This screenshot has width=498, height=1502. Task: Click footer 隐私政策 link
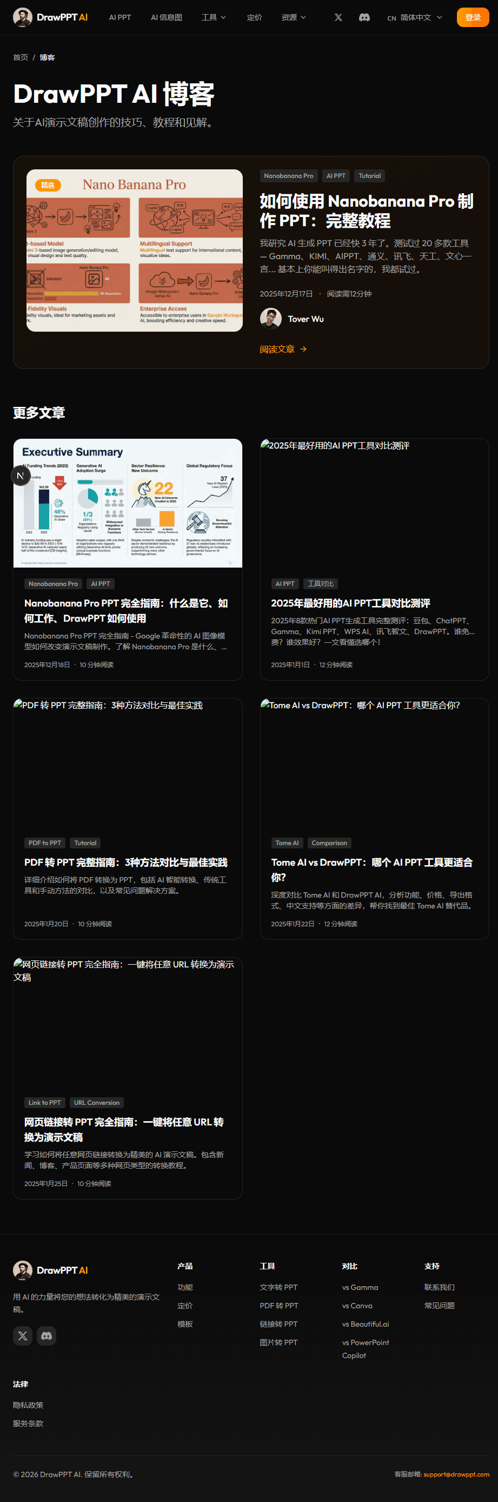coord(28,1405)
